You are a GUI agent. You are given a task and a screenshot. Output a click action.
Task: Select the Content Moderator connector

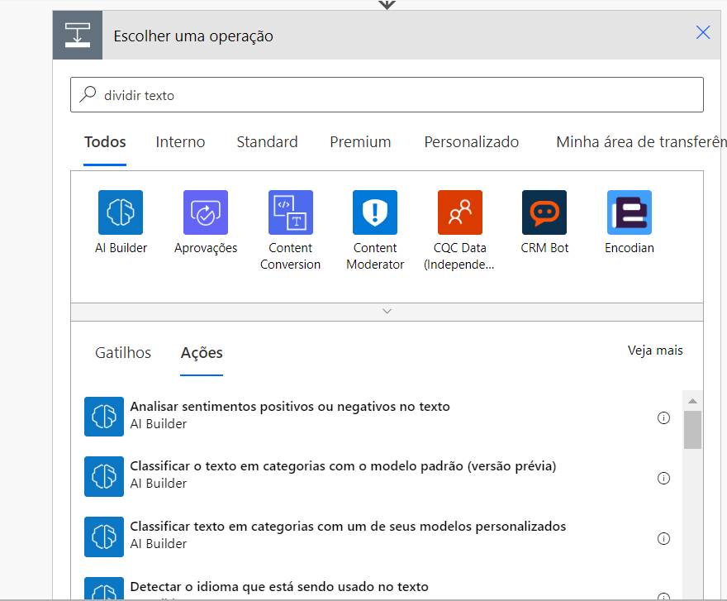375,212
